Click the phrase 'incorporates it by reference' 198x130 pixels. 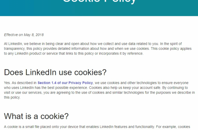click(x=121, y=54)
